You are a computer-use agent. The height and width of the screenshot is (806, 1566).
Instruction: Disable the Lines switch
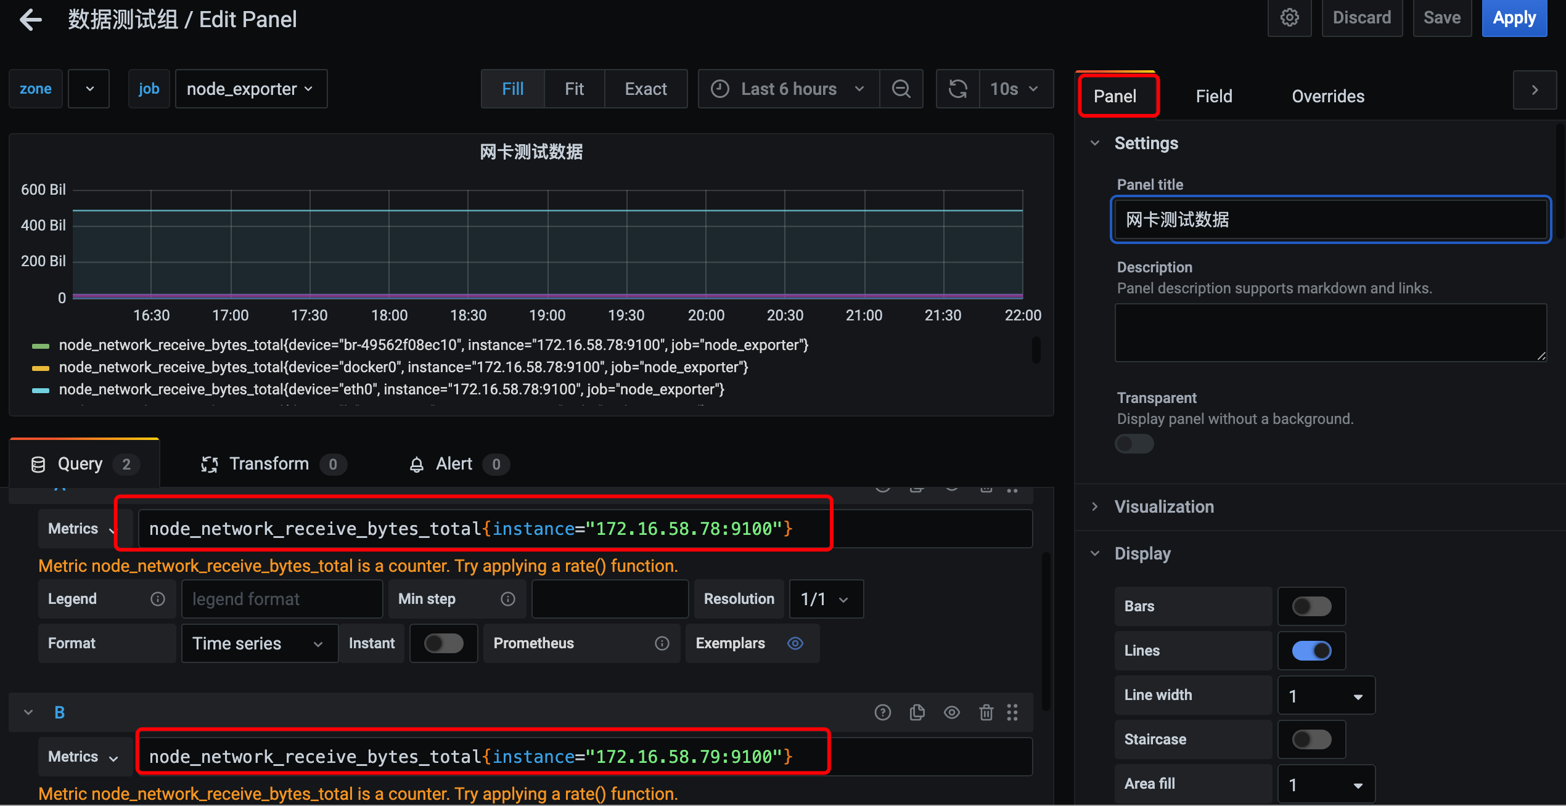click(x=1312, y=651)
